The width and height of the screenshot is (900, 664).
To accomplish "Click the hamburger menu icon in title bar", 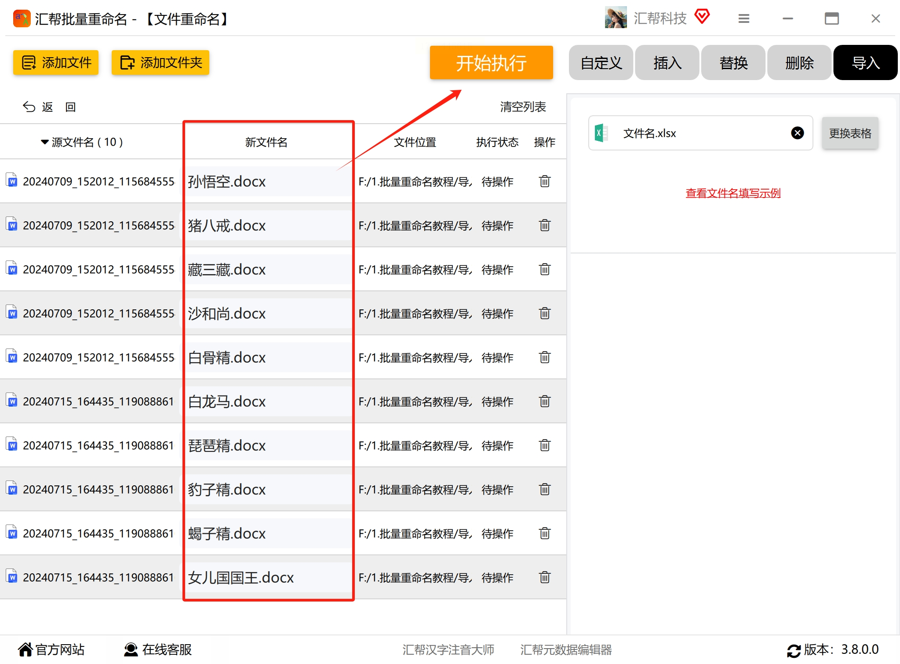I will coord(743,18).
